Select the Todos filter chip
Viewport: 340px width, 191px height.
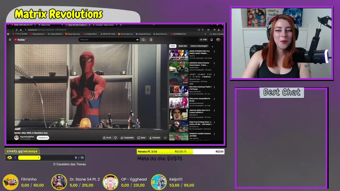click(173, 46)
